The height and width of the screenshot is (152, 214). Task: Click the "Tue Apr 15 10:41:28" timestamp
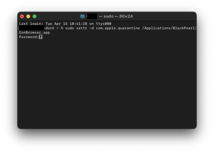(66, 24)
